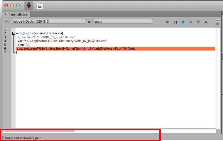Viewport: 223px width, 141px height.
Task: Collapse the with block on line 2
Action: (x=14, y=33)
